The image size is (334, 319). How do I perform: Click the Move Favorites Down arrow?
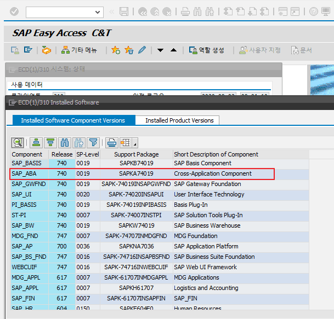[x=161, y=50]
